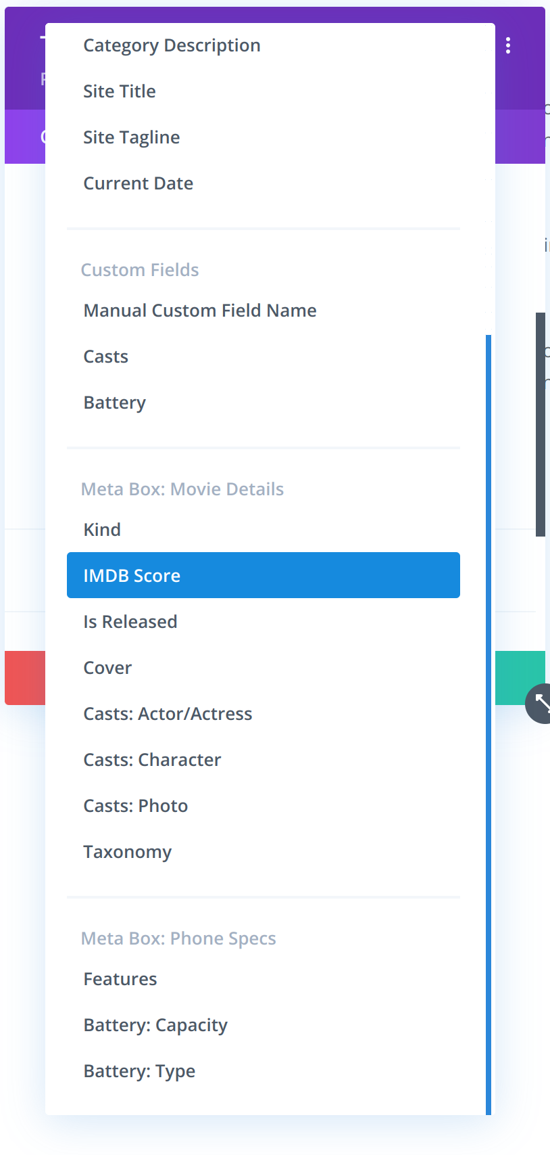Choose the Kind movie field
The width and height of the screenshot is (550, 1155).
pyautogui.click(x=102, y=530)
